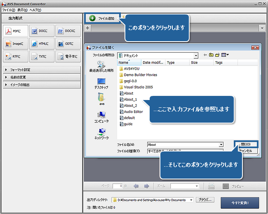Expand the 名前の変更 section
268x214 pixels.
tap(41, 77)
